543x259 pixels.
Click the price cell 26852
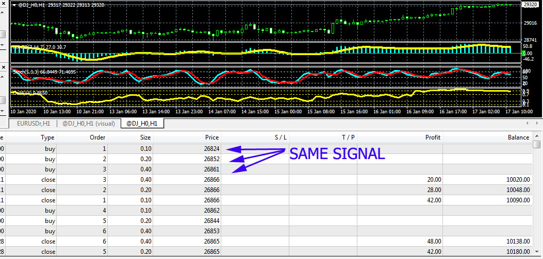pos(211,160)
